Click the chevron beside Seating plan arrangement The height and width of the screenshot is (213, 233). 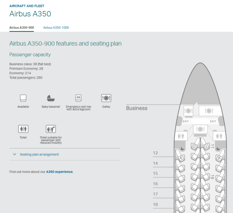(14, 154)
